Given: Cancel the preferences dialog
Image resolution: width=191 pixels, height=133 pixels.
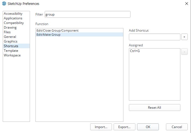Looking at the screenshot, I should click(177, 127).
